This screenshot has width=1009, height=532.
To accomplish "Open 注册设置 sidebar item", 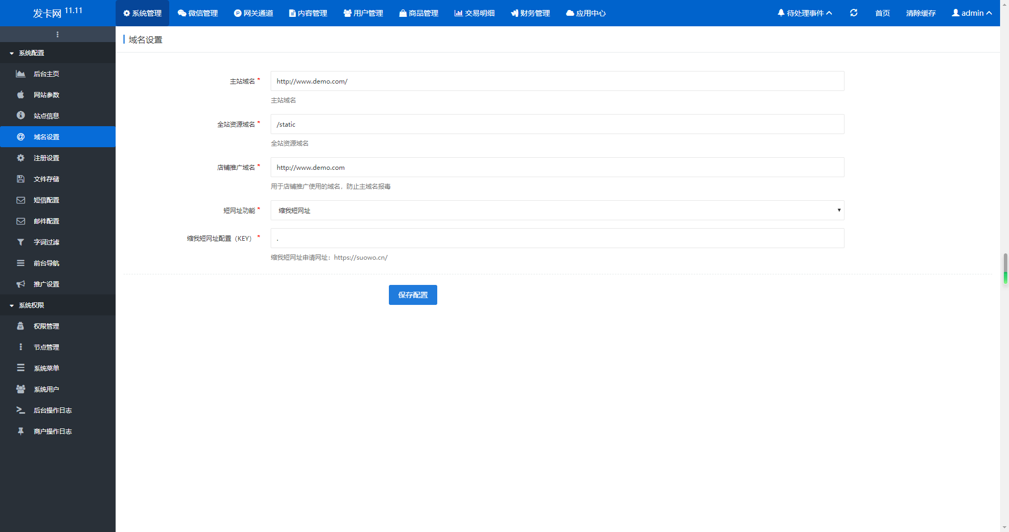I will point(58,158).
